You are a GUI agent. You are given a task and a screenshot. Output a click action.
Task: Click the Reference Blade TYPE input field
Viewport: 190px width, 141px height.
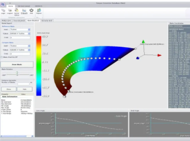(20, 38)
